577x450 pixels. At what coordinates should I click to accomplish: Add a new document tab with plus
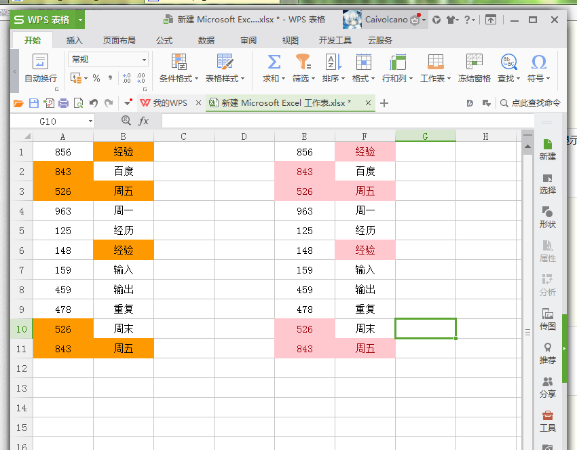coord(384,103)
